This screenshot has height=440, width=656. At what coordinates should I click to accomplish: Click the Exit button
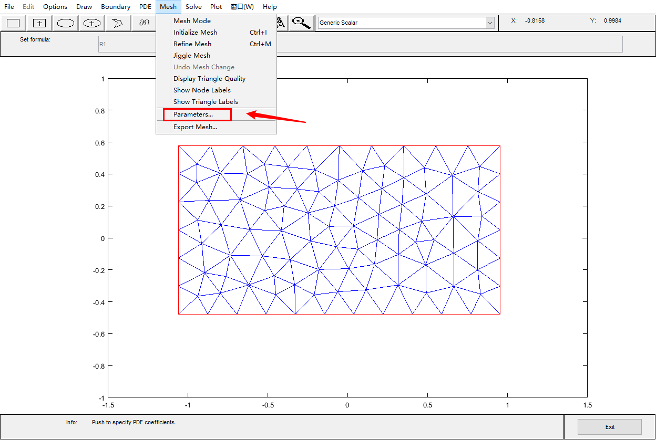(x=610, y=427)
